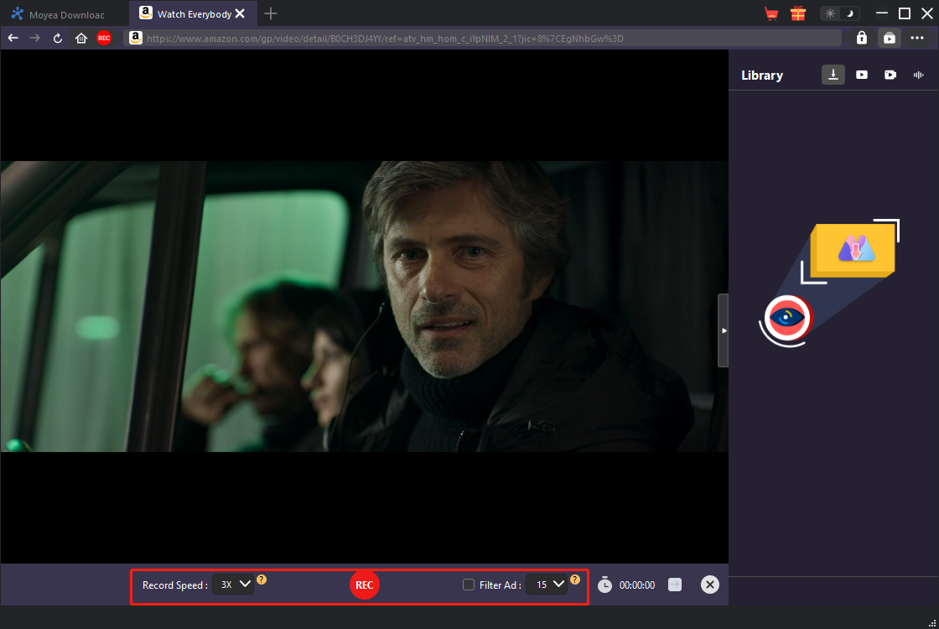Click the Filter Ad label
This screenshot has height=629, width=939.
click(x=500, y=585)
